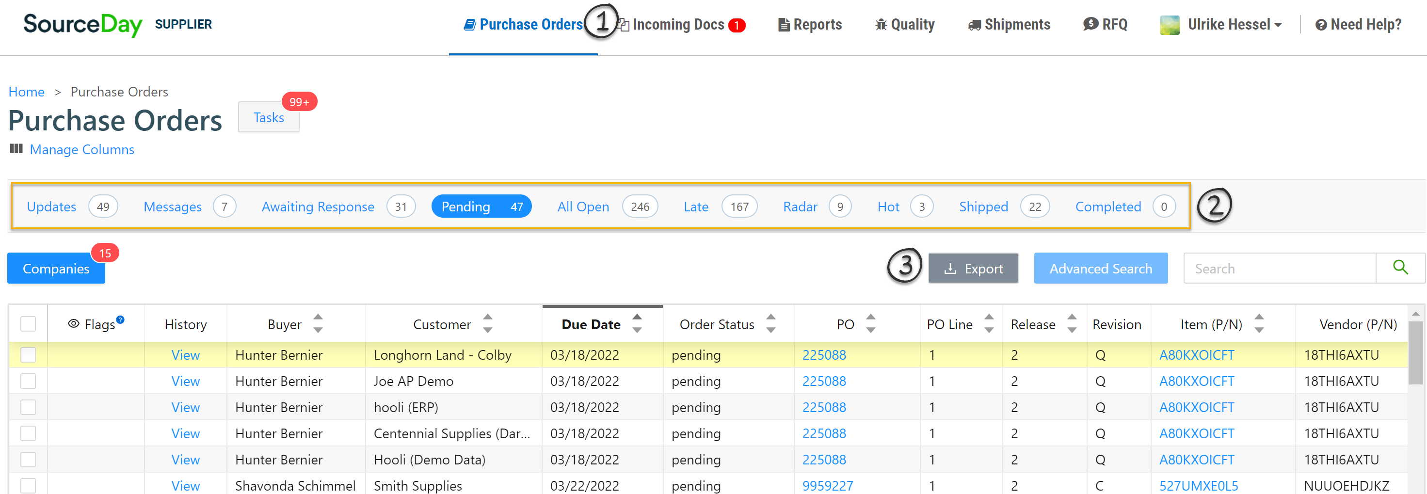Click the SourceDay logo
This screenshot has width=1427, height=494.
click(82, 24)
